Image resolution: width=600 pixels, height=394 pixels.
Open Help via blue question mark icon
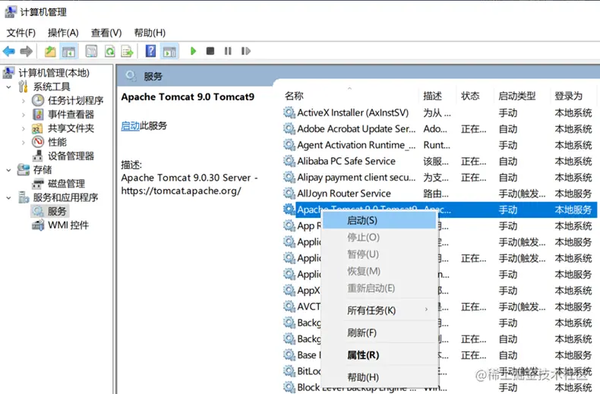[x=151, y=51]
